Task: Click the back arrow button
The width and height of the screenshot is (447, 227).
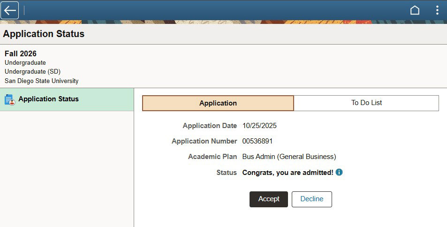Action: coord(10,10)
